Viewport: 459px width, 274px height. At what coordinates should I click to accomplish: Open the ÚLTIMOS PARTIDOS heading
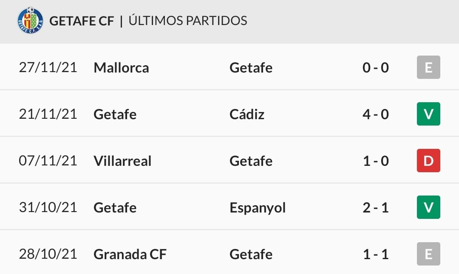click(188, 20)
